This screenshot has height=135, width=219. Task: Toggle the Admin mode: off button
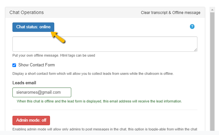coord(31,120)
